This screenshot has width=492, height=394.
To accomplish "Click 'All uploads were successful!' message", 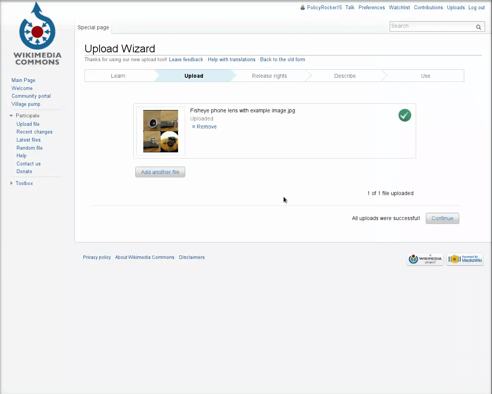I will [x=386, y=218].
